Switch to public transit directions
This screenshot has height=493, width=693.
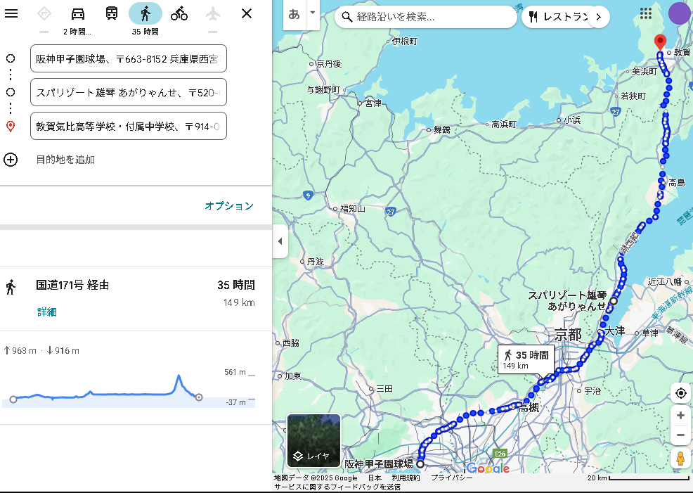[x=111, y=13]
